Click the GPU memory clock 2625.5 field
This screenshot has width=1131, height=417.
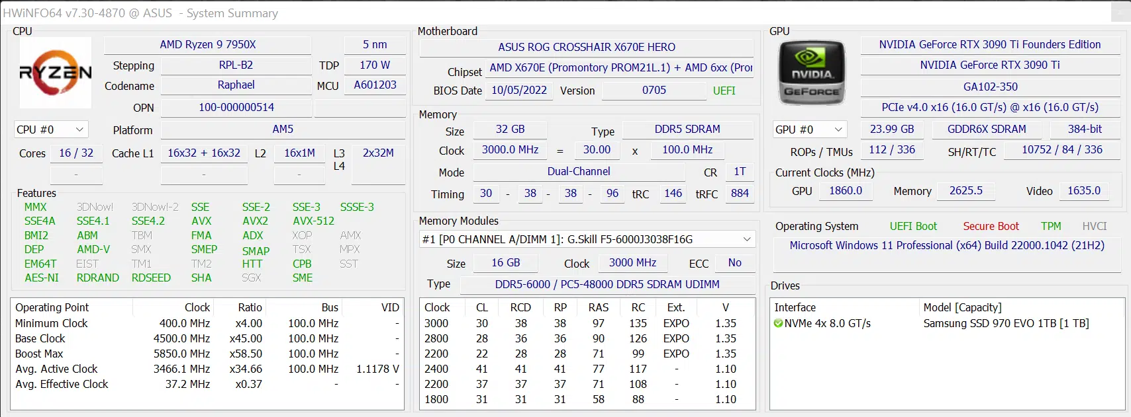pyautogui.click(x=965, y=191)
